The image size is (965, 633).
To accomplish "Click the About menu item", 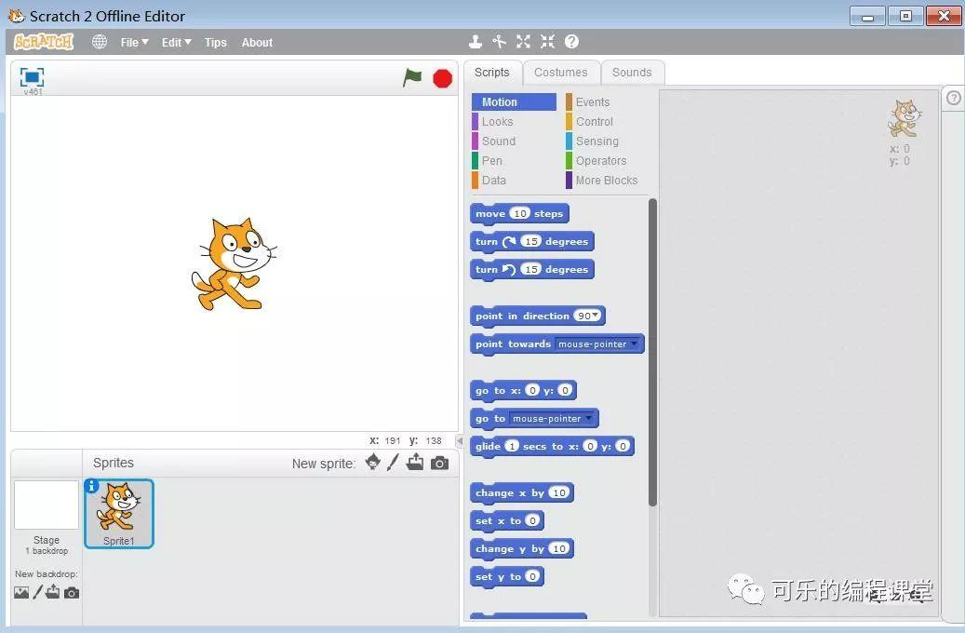I will coord(257,43).
